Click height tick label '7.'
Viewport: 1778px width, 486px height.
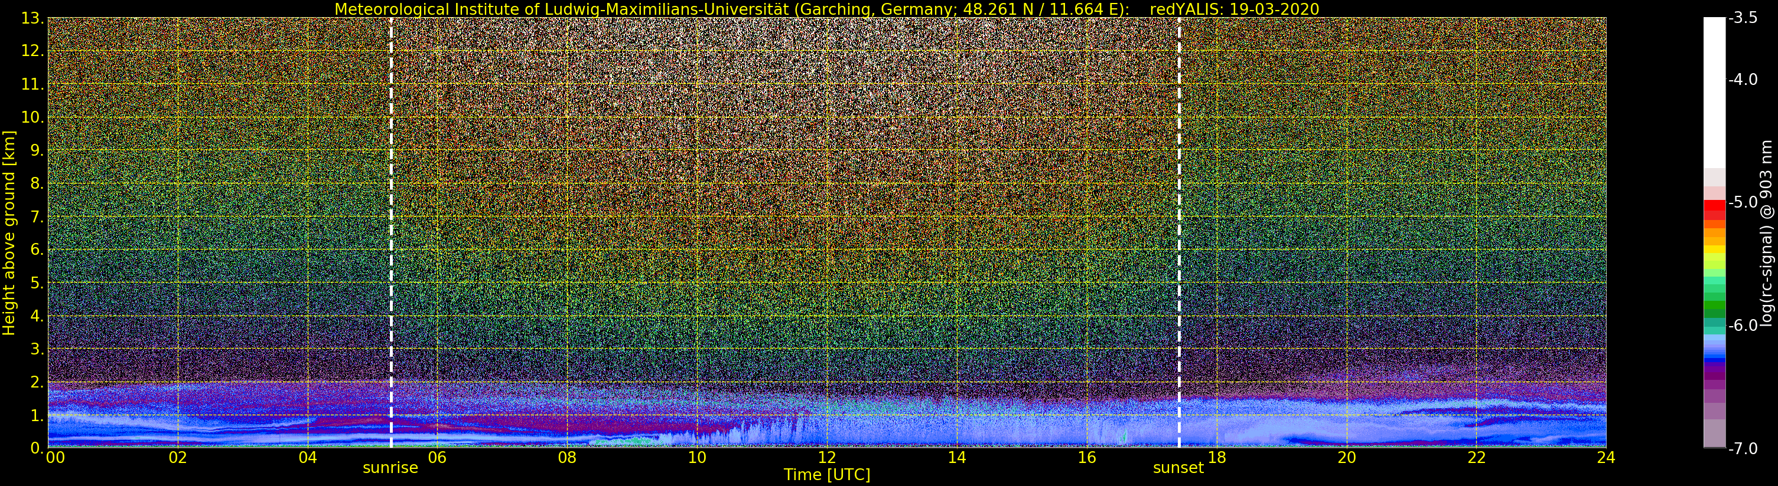37,217
